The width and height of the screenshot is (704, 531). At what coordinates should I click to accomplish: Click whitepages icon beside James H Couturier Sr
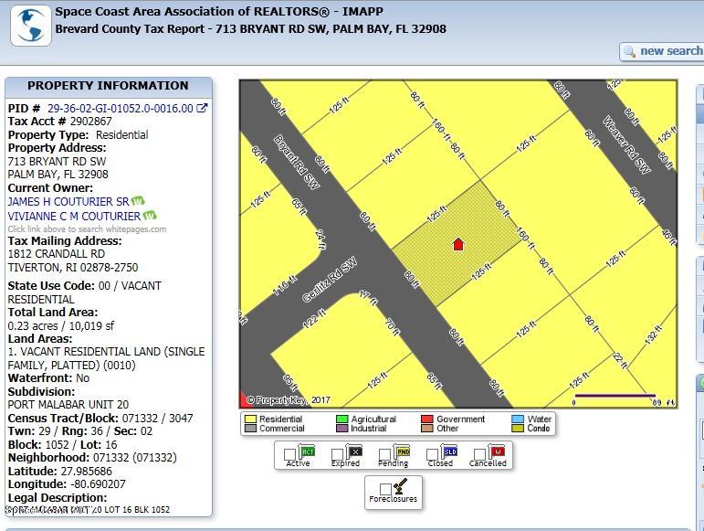pyautogui.click(x=138, y=201)
